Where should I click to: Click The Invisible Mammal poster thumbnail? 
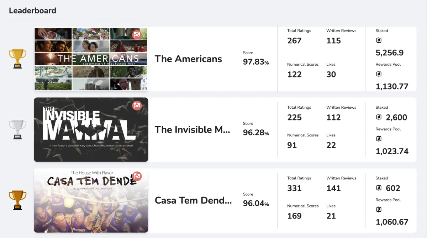coord(91,129)
